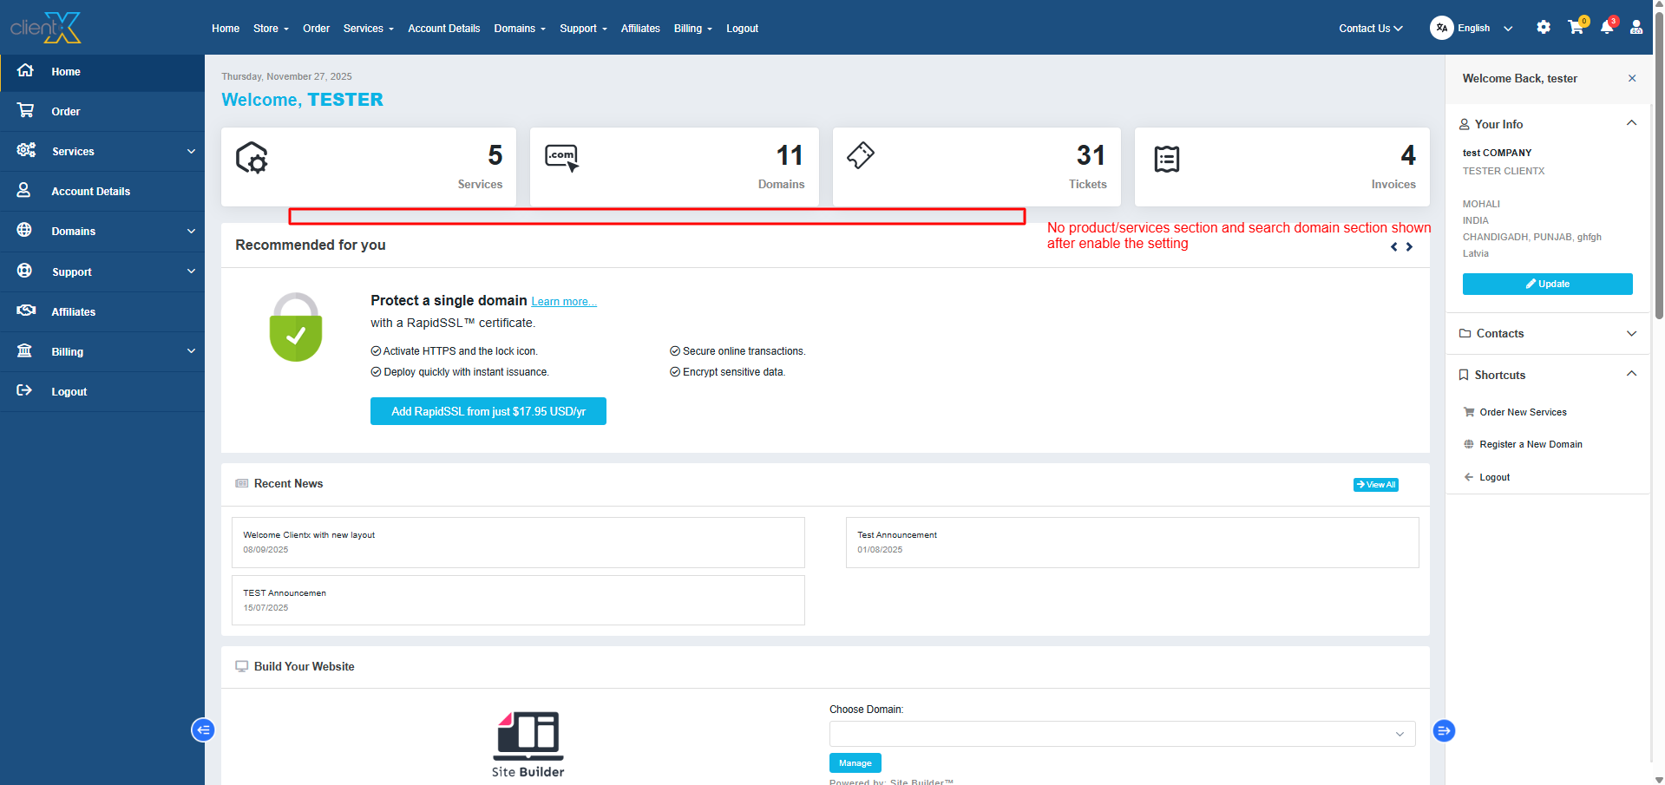This screenshot has width=1665, height=785.
Task: Open the Choose Domain dropdown
Action: tap(1122, 734)
